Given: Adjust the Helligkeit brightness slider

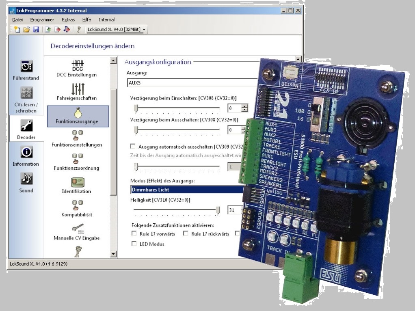Looking at the screenshot, I should tap(218, 210).
